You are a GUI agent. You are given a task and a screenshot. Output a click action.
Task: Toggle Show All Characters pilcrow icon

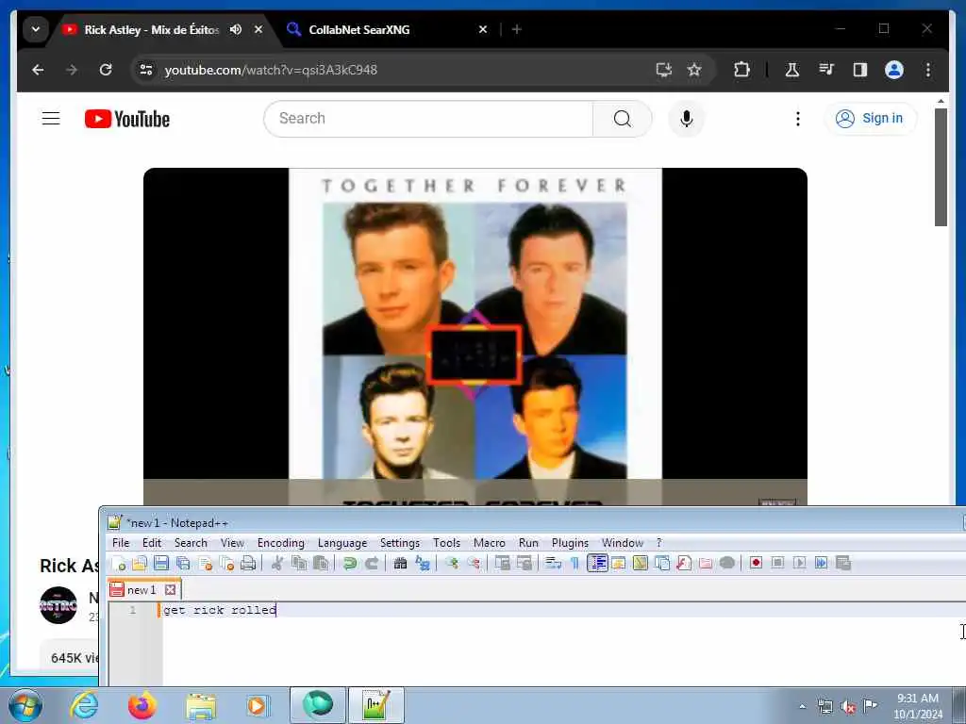(x=575, y=564)
